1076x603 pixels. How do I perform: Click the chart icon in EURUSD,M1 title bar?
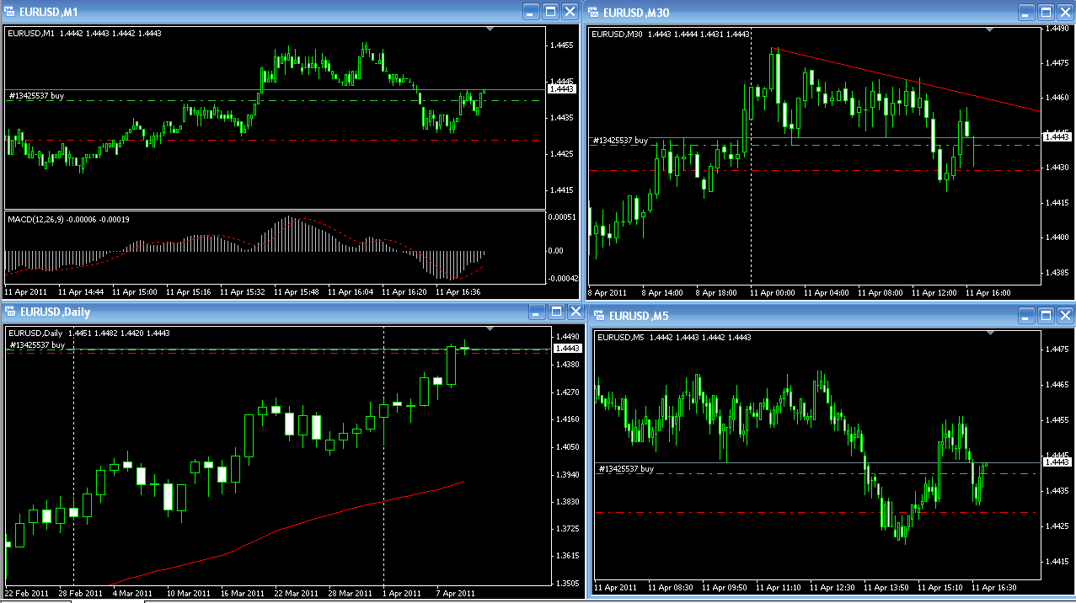[x=10, y=12]
